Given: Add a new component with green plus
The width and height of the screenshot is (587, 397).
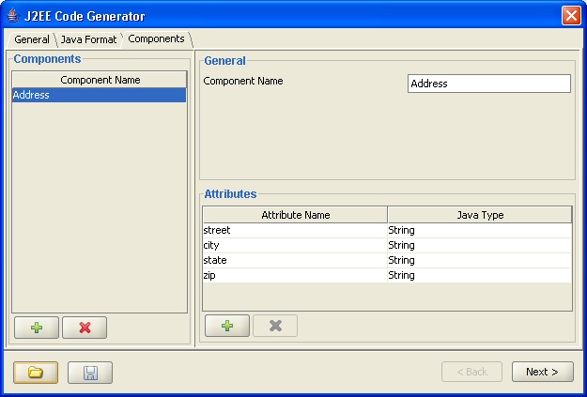Looking at the screenshot, I should click(x=37, y=328).
